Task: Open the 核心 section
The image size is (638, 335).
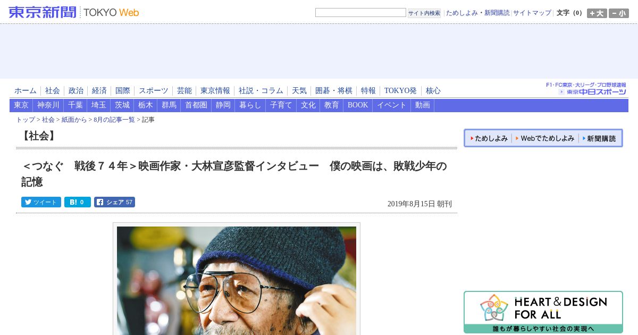Action: point(433,91)
